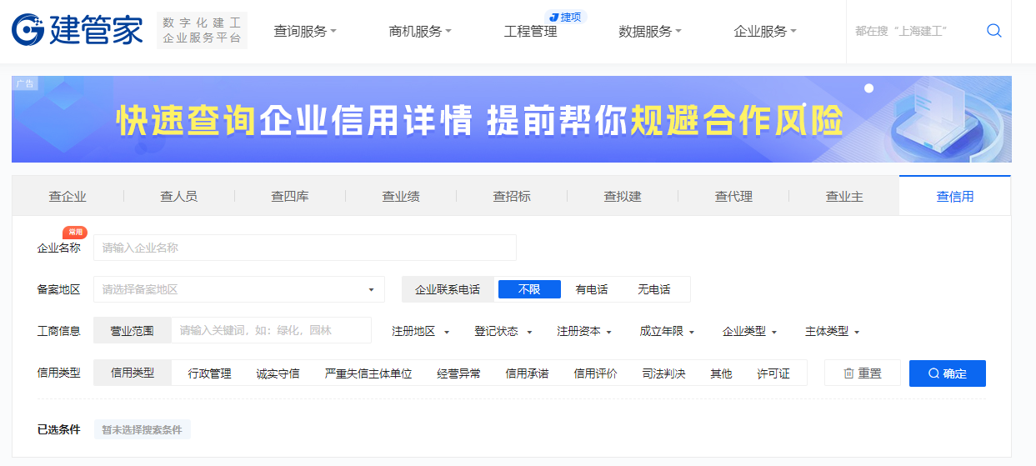Open the 备案地区 select dropdown
This screenshot has width=1036, height=466.
[239, 289]
